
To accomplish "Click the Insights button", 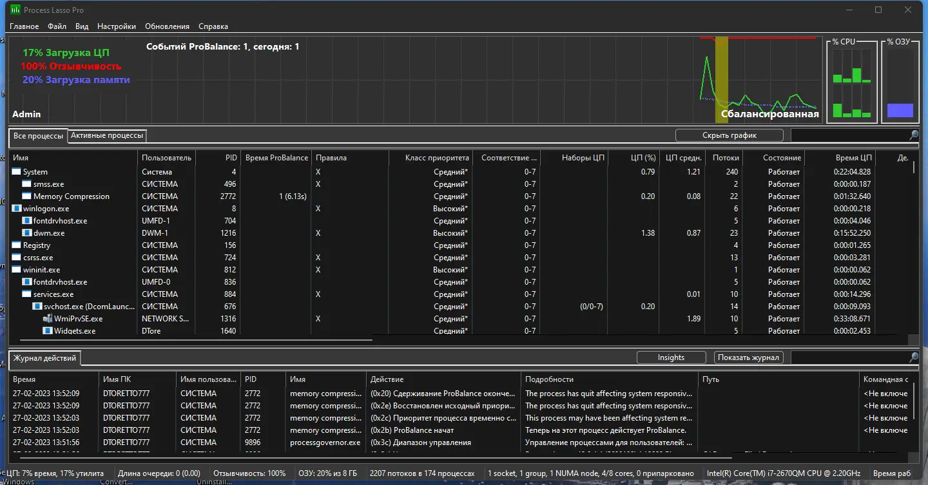I will coord(671,357).
